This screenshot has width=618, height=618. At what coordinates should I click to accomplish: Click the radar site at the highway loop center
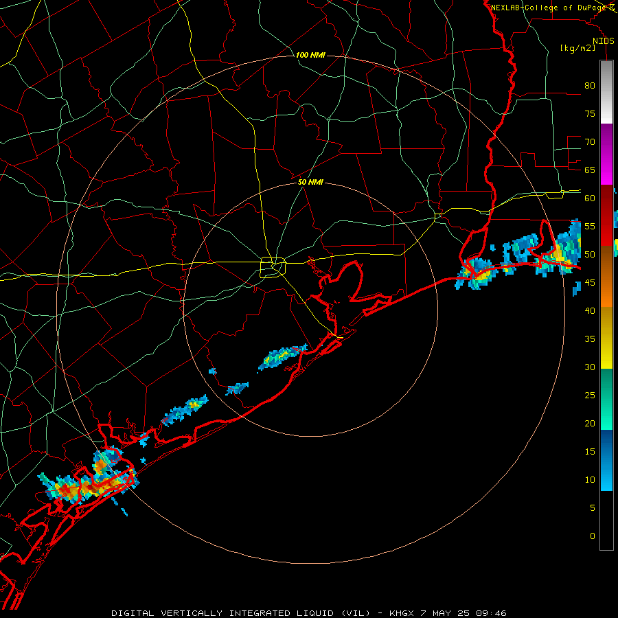(x=273, y=267)
